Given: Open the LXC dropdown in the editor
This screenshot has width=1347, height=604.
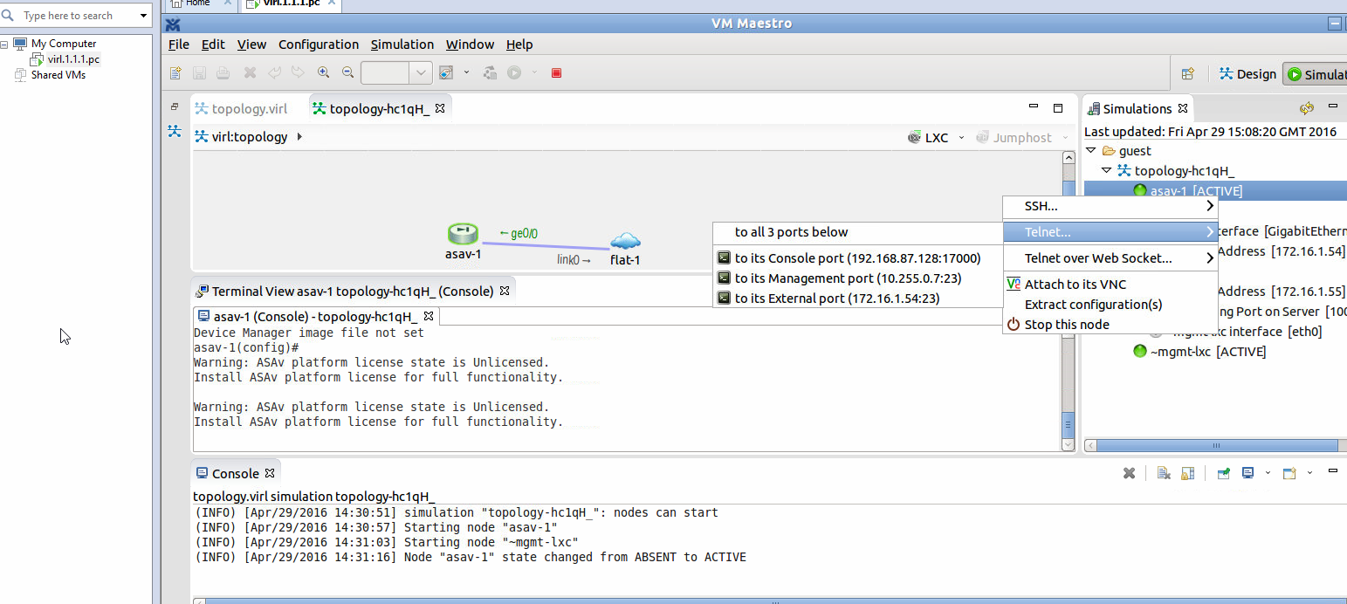Looking at the screenshot, I should point(961,137).
